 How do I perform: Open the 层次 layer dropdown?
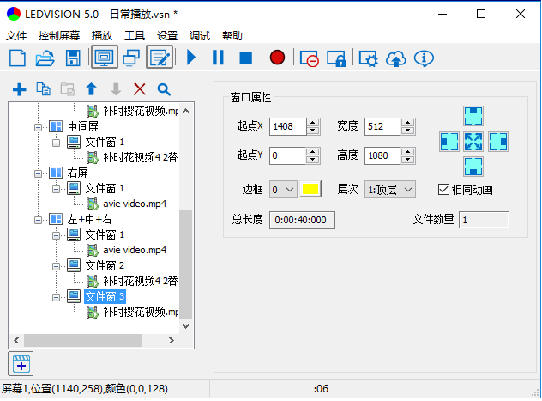pos(390,189)
